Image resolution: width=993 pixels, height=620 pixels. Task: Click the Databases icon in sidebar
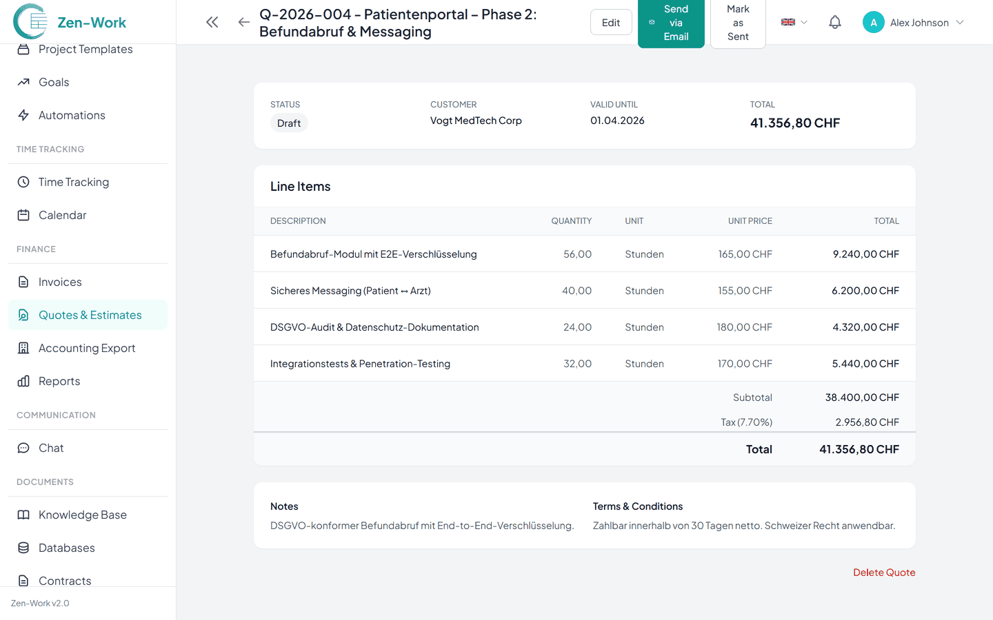(23, 548)
